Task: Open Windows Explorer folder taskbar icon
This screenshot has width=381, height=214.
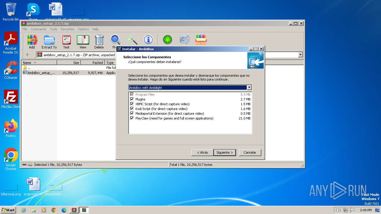Action: point(34,210)
